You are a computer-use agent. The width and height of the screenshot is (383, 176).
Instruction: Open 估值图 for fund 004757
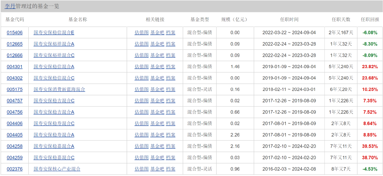pyautogui.click(x=141, y=101)
